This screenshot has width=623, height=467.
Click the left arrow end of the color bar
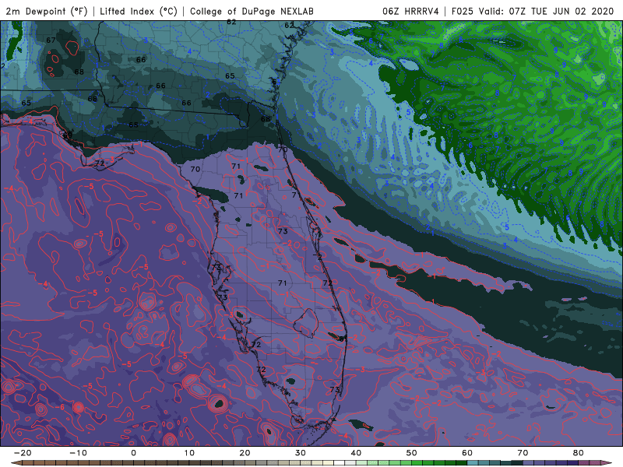16,463
